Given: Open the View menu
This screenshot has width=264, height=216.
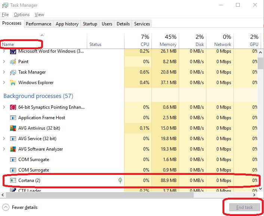Looking at the screenshot, I should pyautogui.click(x=39, y=15).
